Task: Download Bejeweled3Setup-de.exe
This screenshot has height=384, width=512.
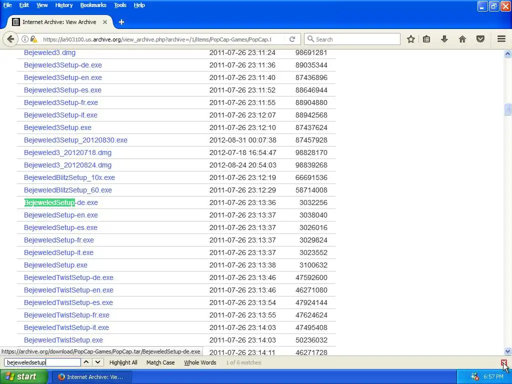Action: click(62, 65)
